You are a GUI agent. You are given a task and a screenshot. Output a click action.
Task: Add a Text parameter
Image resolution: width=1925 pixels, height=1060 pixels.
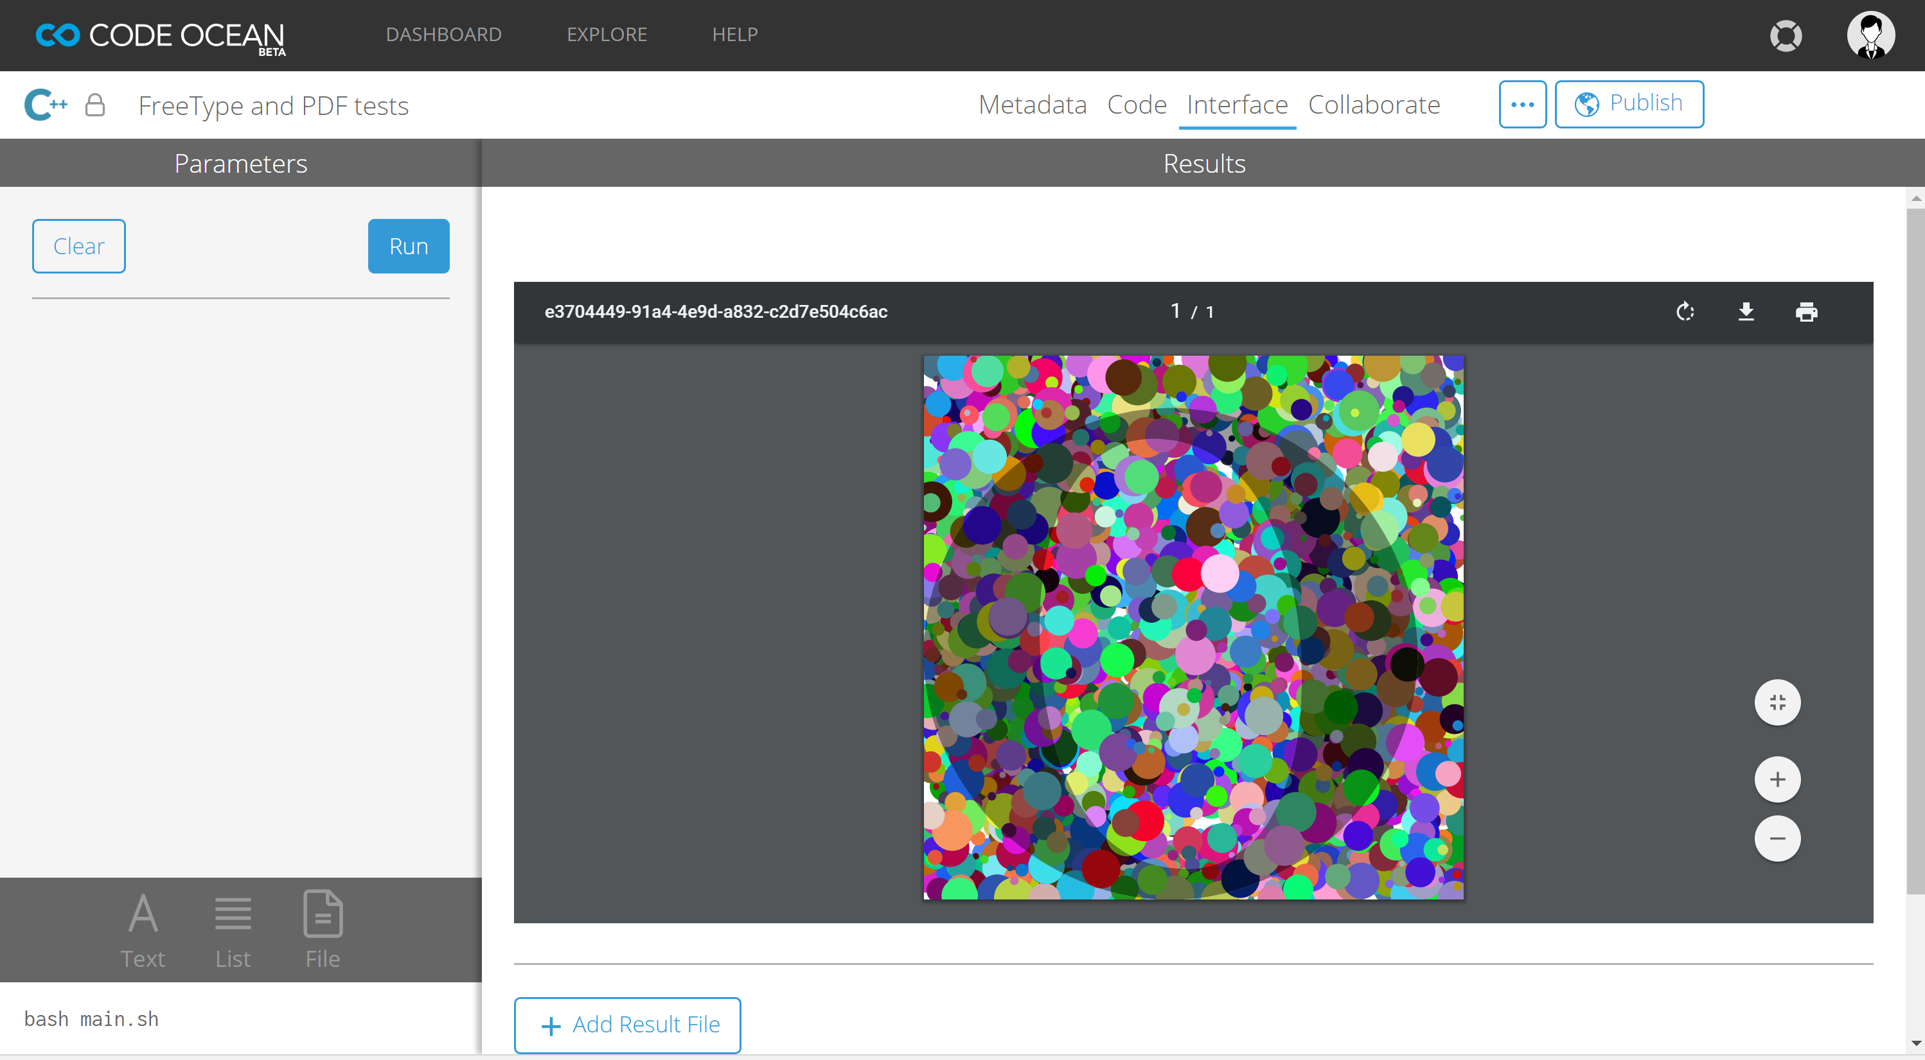click(x=142, y=930)
